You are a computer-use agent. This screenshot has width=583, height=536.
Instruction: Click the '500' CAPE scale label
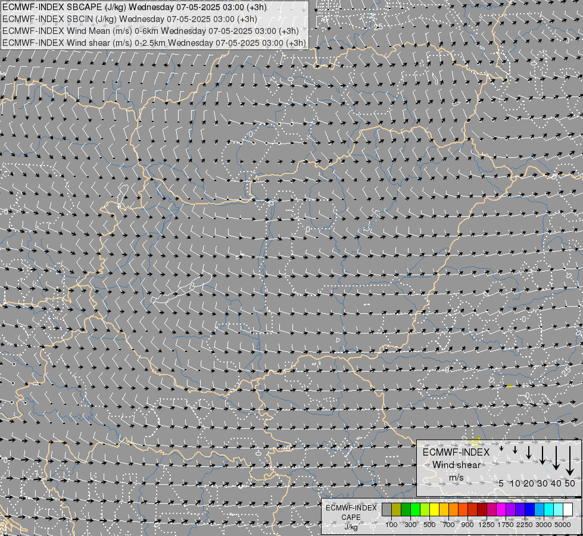[x=429, y=525]
